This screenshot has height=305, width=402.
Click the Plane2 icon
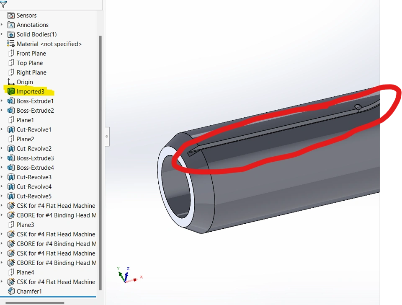[11, 139]
